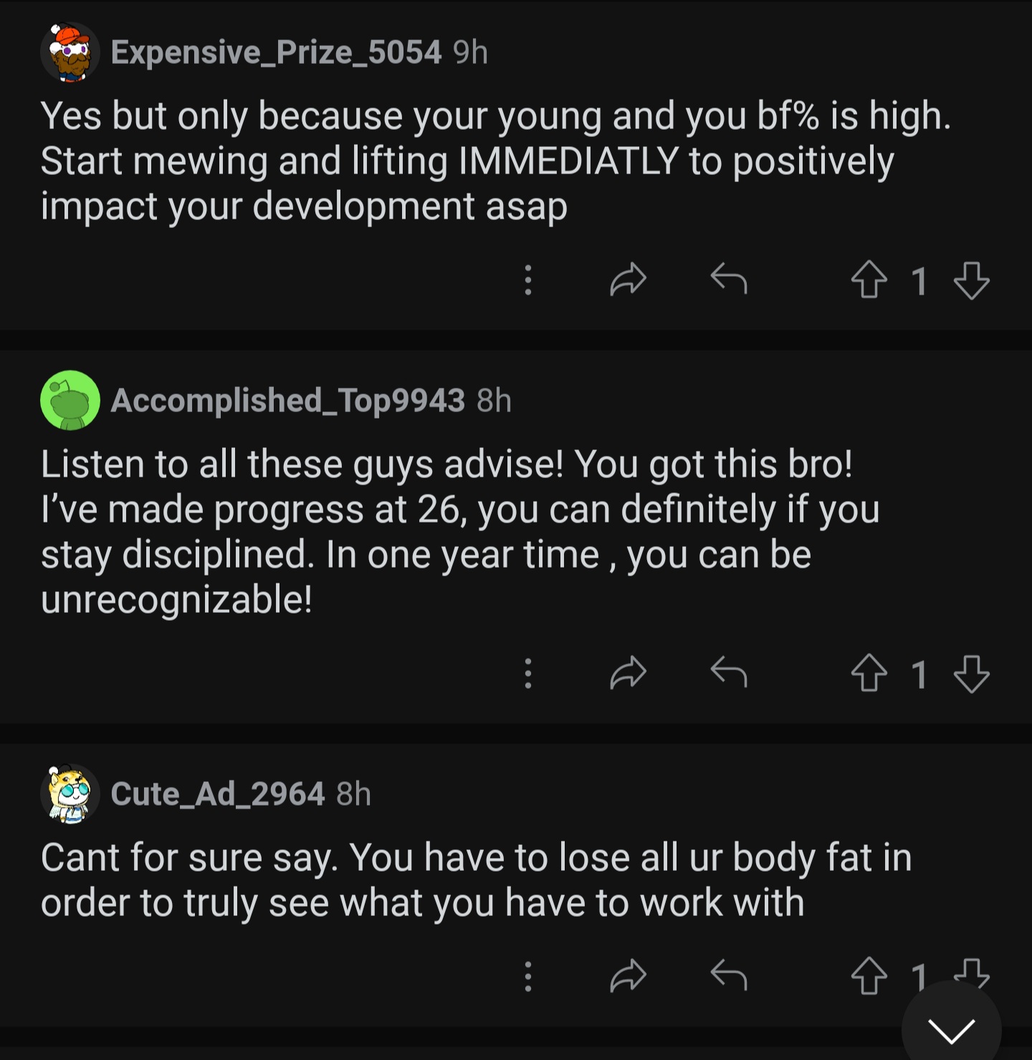Open overflow menu on Accomplished_Top9943's comment
1032x1060 pixels.
click(x=528, y=673)
